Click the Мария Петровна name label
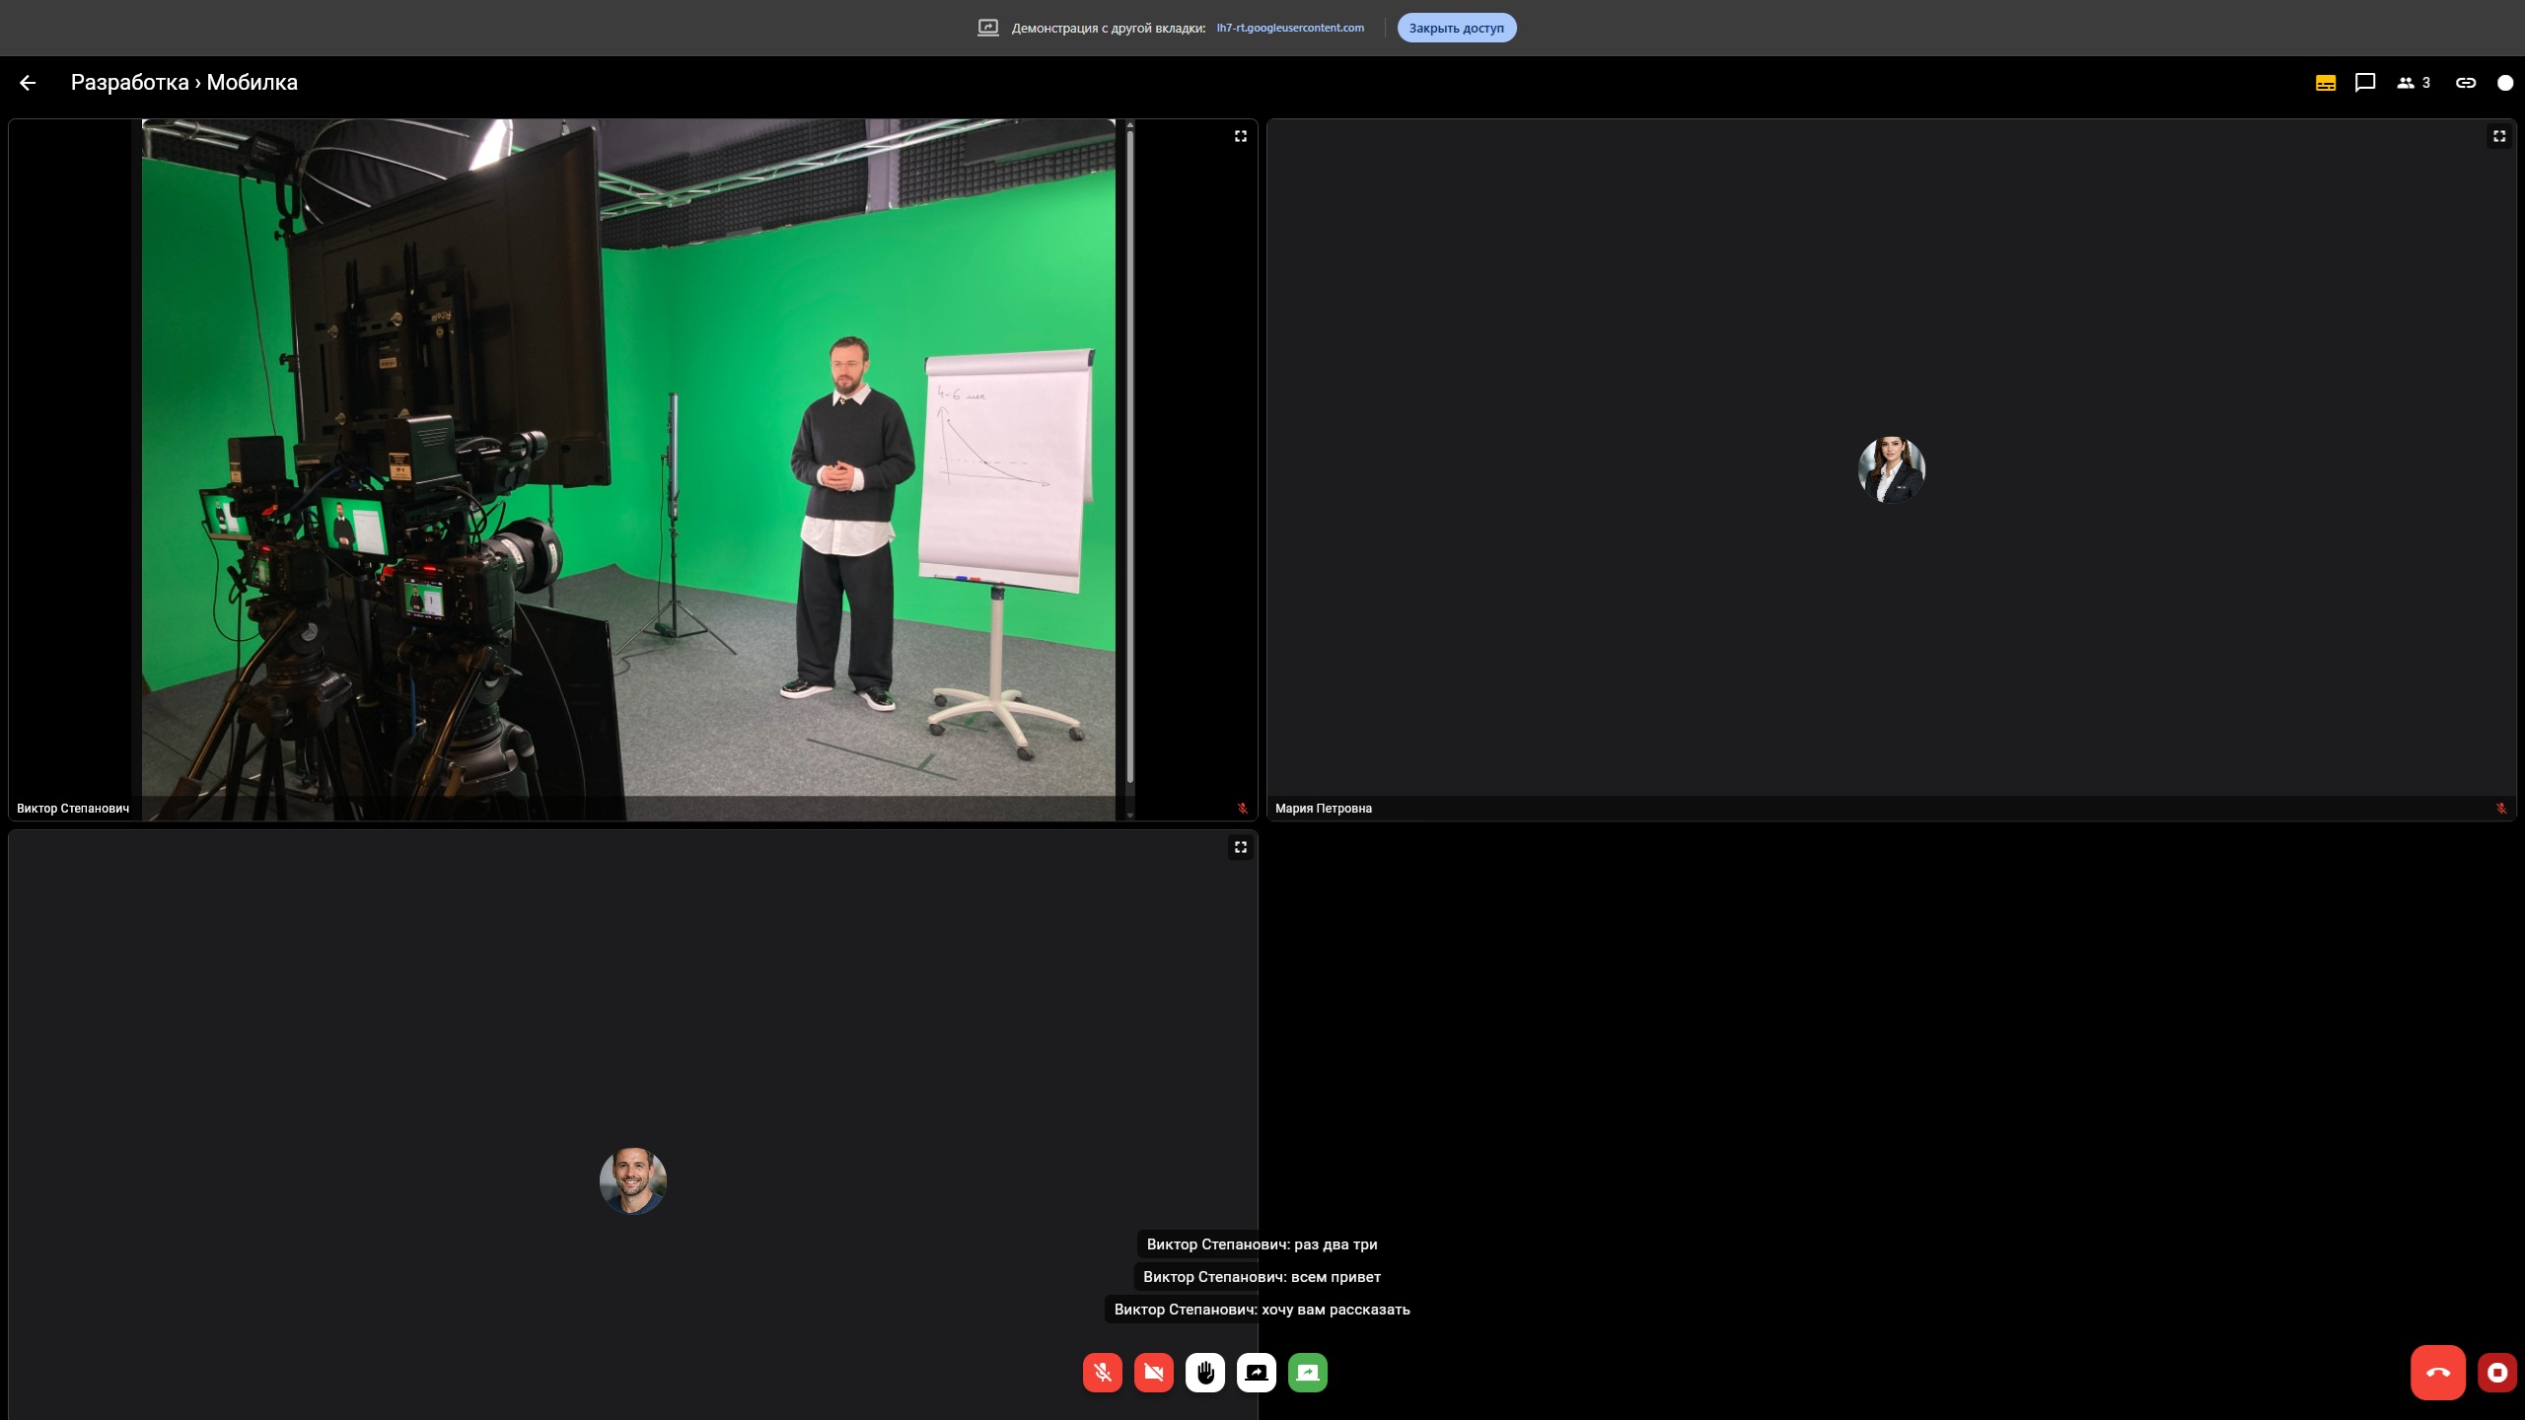 [1324, 809]
